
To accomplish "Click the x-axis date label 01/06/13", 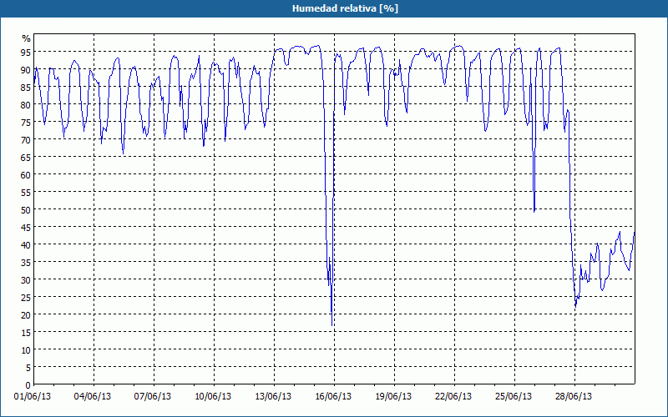I will (x=33, y=397).
